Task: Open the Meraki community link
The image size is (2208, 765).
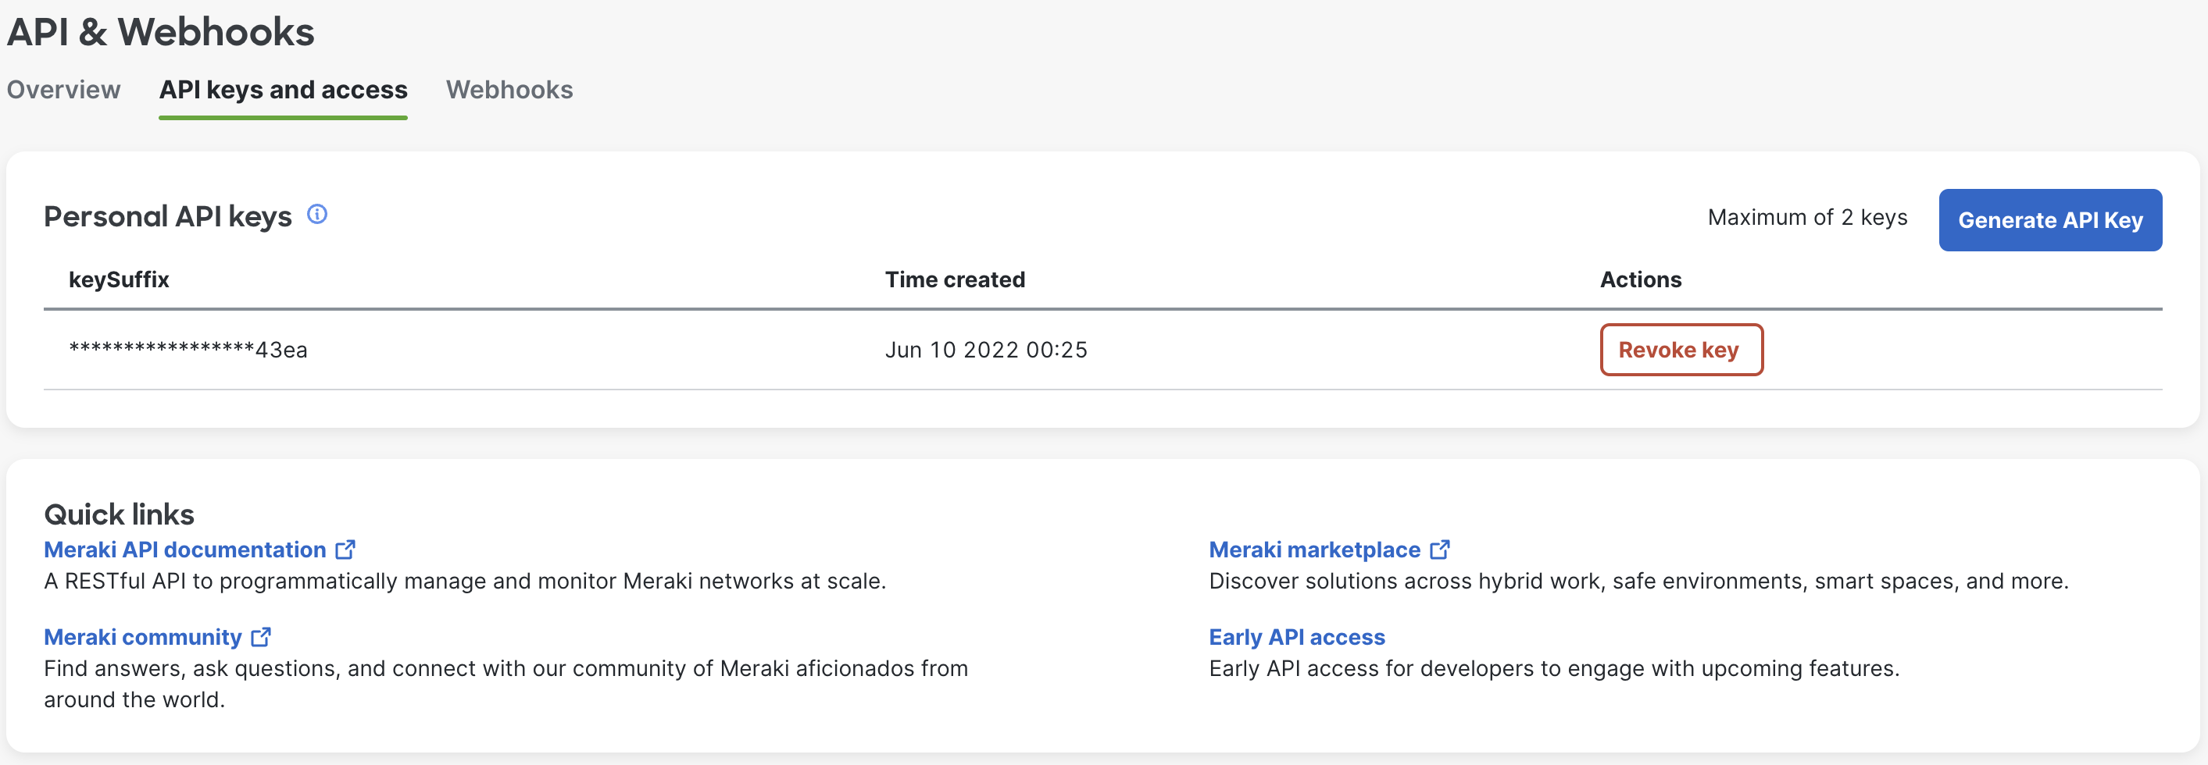Action: 144,637
